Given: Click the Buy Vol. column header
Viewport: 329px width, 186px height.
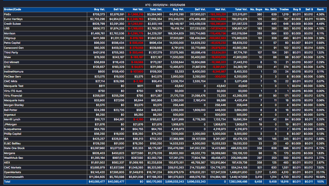Looking at the screenshot, I should [178, 9].
